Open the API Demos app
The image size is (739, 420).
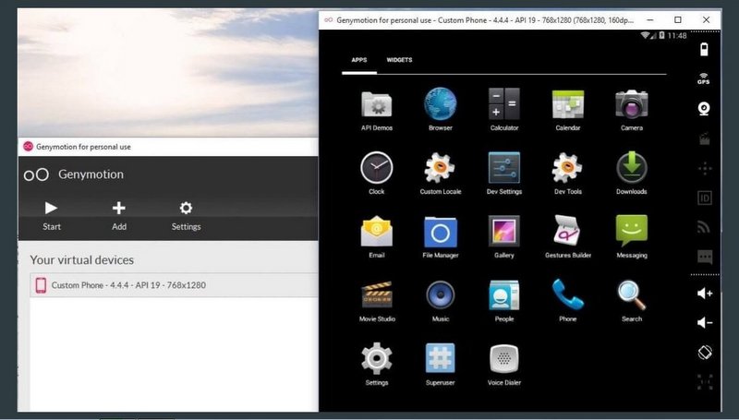pyautogui.click(x=377, y=109)
